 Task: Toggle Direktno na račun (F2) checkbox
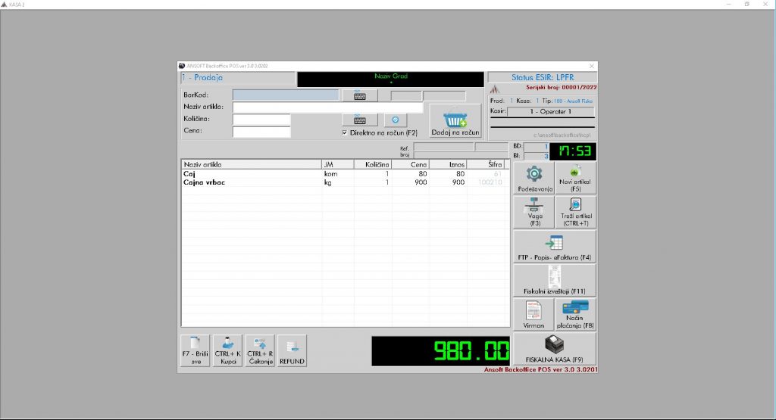[x=346, y=132]
